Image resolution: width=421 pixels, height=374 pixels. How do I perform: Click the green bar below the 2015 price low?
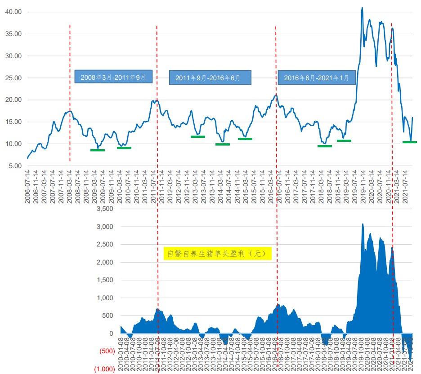245,139
